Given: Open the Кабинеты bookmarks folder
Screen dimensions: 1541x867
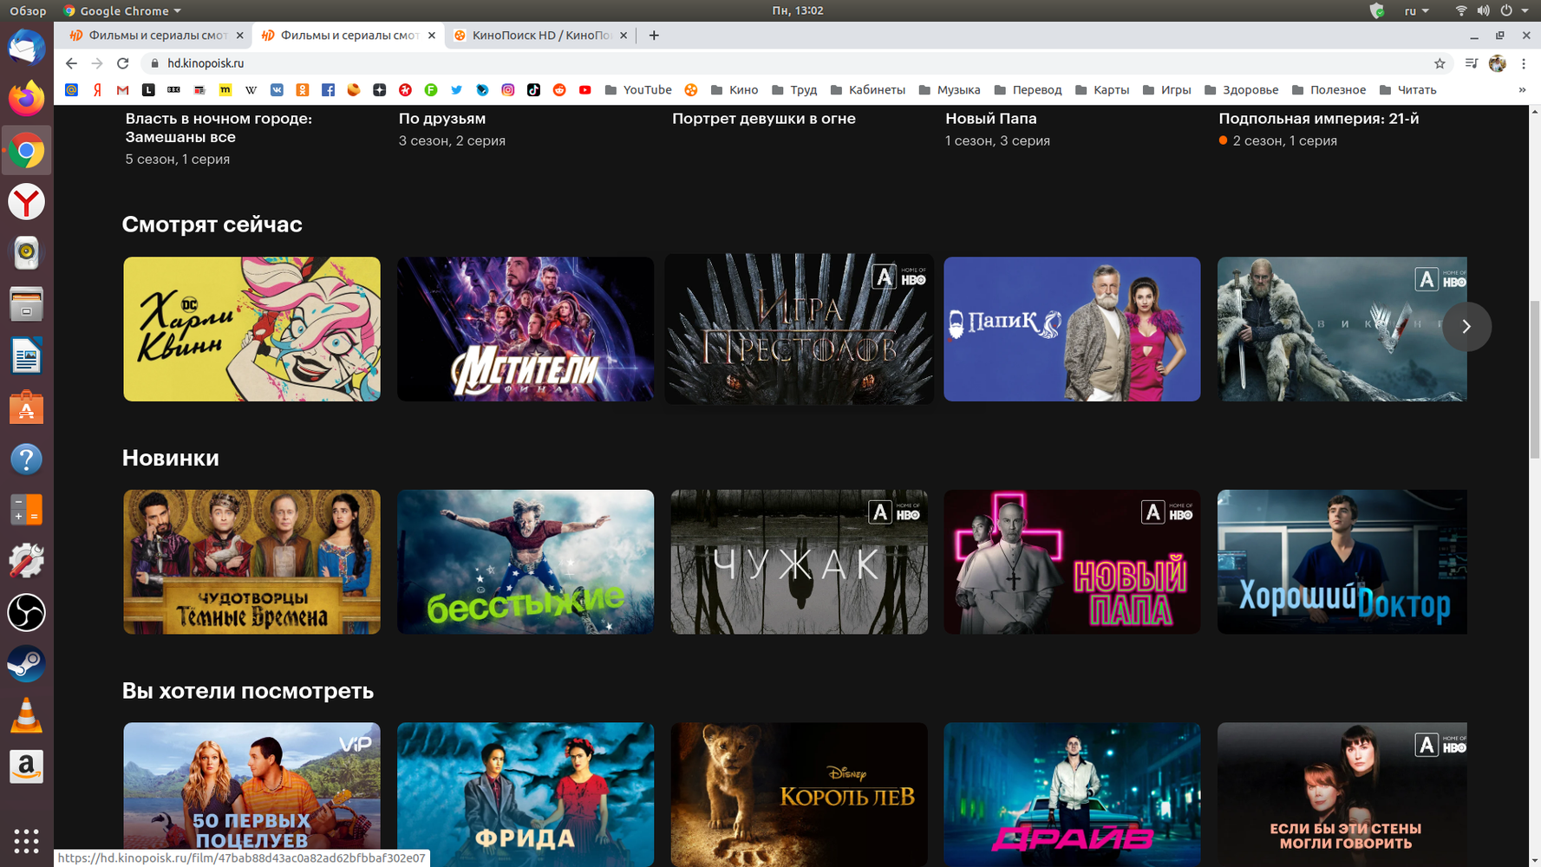Looking at the screenshot, I should 868,90.
